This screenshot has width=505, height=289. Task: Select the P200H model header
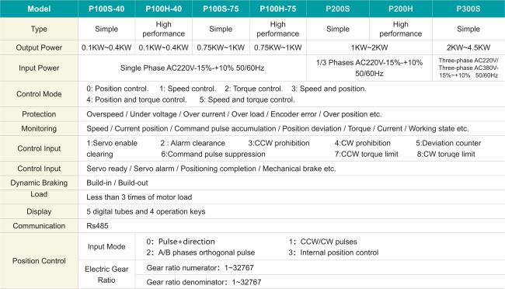click(x=401, y=9)
